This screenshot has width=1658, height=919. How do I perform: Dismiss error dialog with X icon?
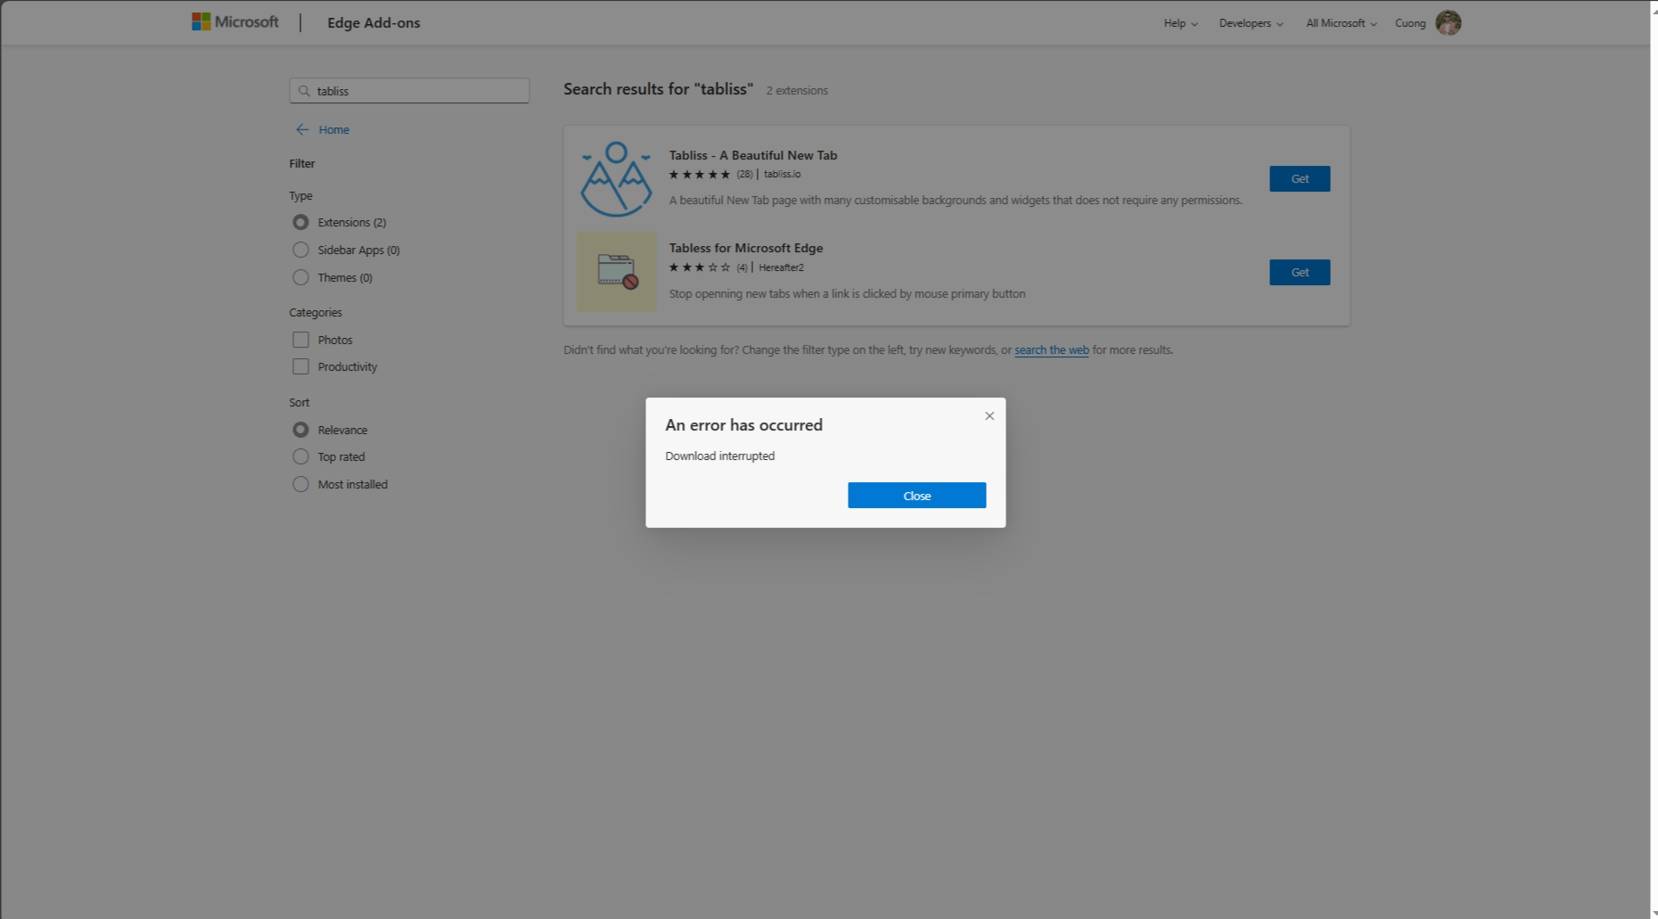point(989,416)
